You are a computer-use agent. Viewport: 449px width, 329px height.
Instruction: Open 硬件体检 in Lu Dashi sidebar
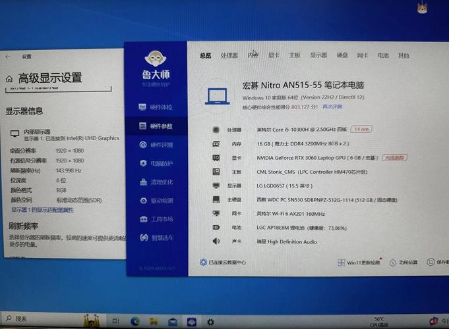(156, 107)
